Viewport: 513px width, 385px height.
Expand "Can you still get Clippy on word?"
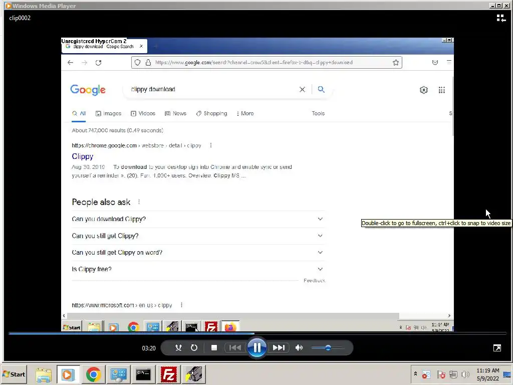(198, 253)
